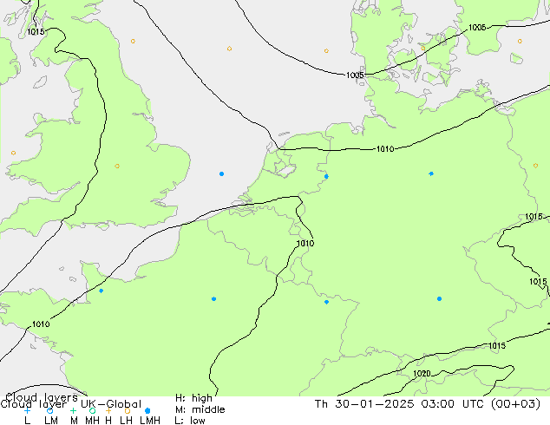Click the filled blue LMH legend symbol
The image size is (550, 425).
[x=147, y=410]
